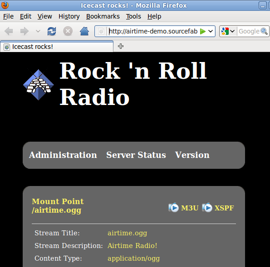The image size is (270, 267).
Task: Click the search magnifier icon
Action: pos(264,31)
